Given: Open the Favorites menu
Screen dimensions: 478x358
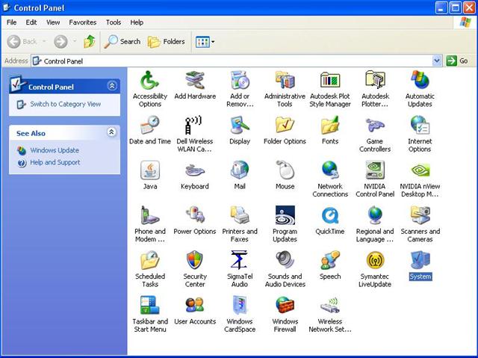Looking at the screenshot, I should 83,22.
